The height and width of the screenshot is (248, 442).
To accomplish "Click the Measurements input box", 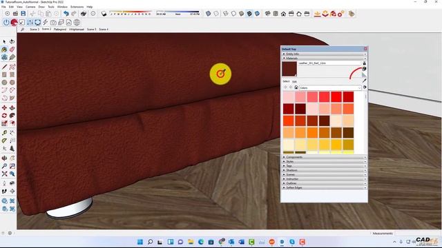I will click(x=417, y=233).
